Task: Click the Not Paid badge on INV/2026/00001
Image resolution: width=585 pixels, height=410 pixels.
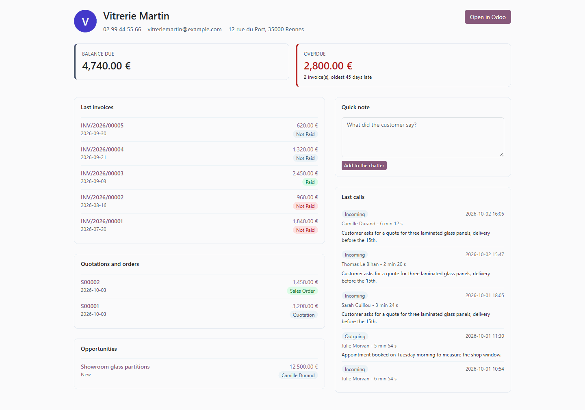Action: (x=305, y=230)
